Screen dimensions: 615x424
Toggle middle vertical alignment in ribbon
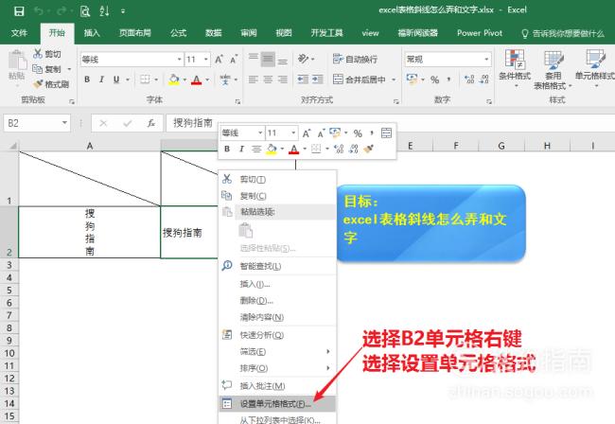tap(268, 60)
